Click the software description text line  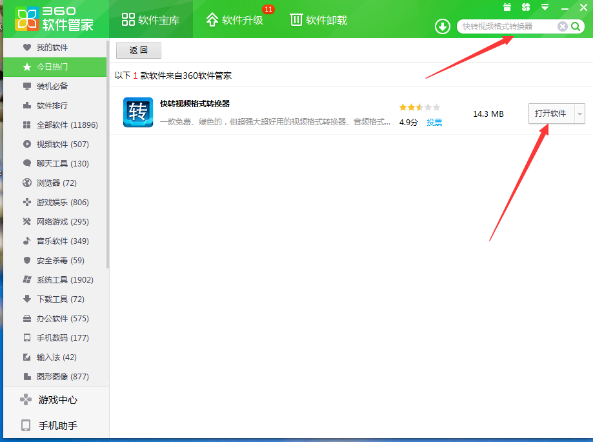click(x=275, y=122)
